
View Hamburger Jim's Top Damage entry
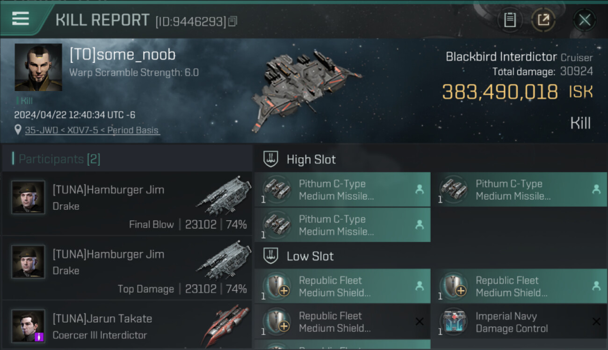tap(127, 268)
